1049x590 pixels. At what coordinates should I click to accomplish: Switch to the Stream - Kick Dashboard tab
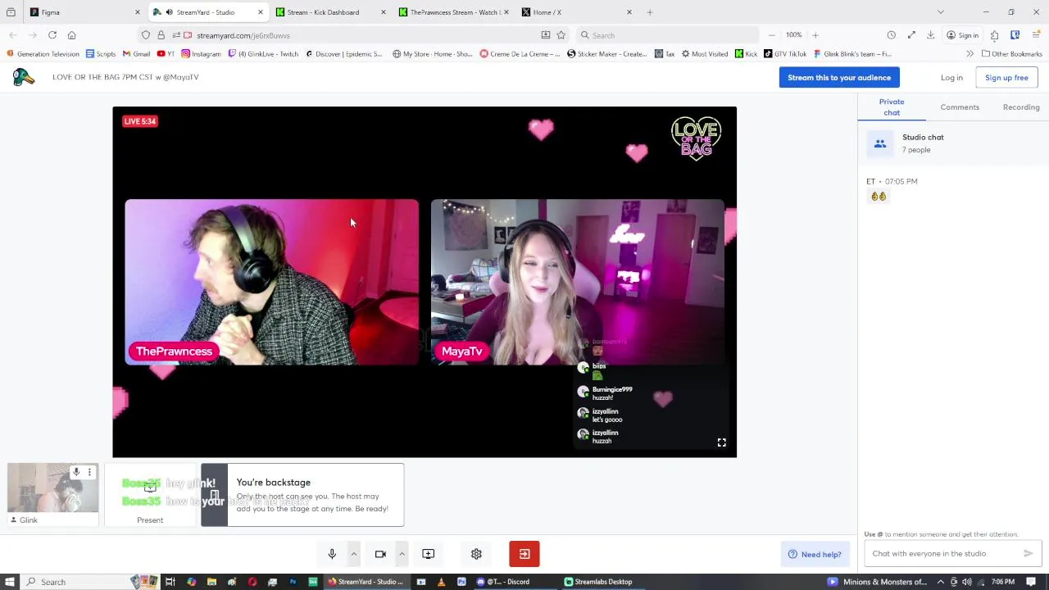[330, 12]
